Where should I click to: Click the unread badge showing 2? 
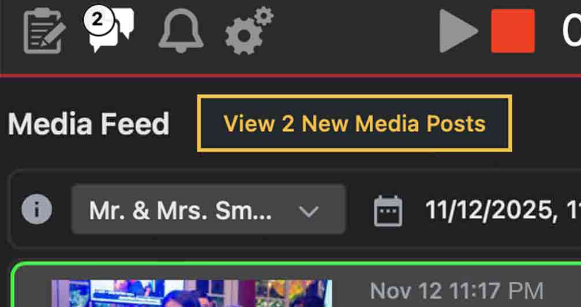[x=98, y=20]
